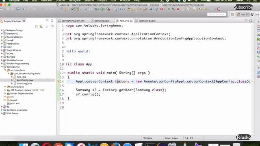Select the twitter4j-examples project
The image size is (260, 146).
pyautogui.click(x=17, y=110)
